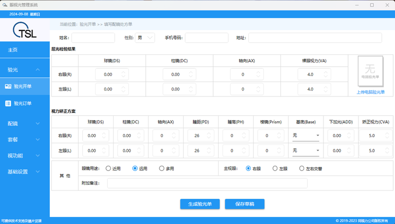This screenshot has height=224, width=395.
Task: Click the app icon in title bar
Action: (5, 5)
